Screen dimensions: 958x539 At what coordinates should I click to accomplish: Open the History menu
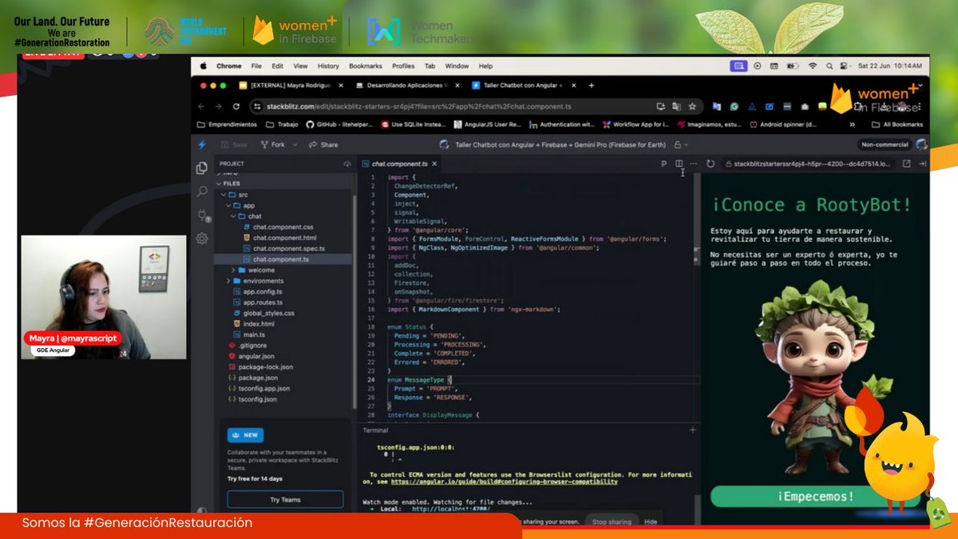(x=328, y=66)
